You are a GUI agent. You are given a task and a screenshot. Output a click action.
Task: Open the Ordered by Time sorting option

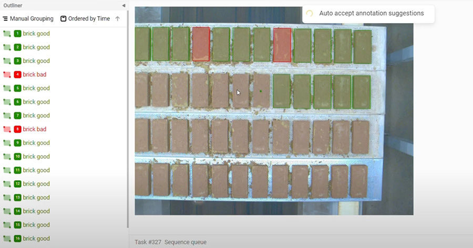pos(85,19)
